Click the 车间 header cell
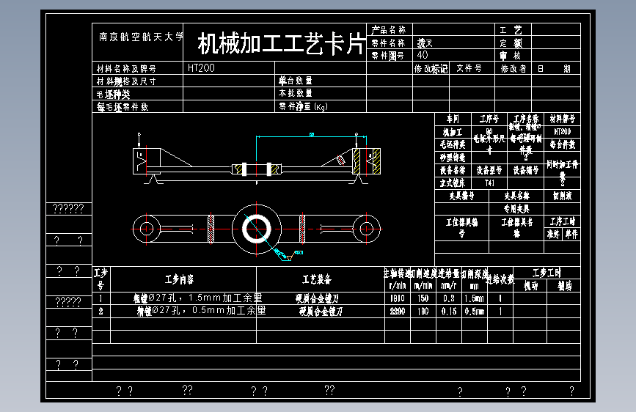Viewport: 636px width, 412px height. [453, 119]
